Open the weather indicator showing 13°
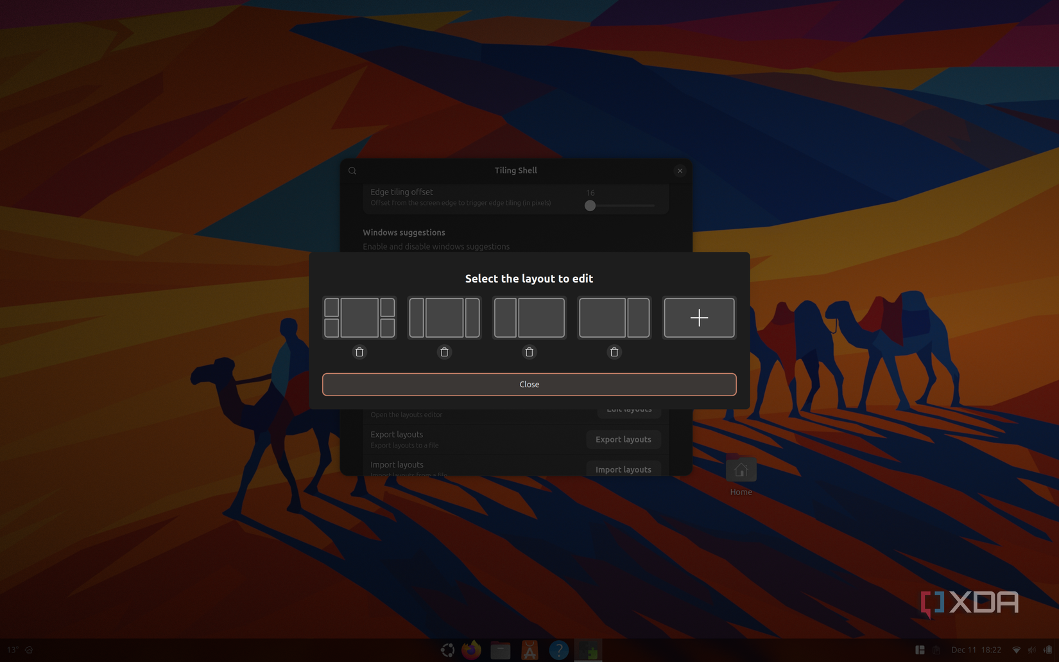The height and width of the screenshot is (662, 1059). pos(20,650)
